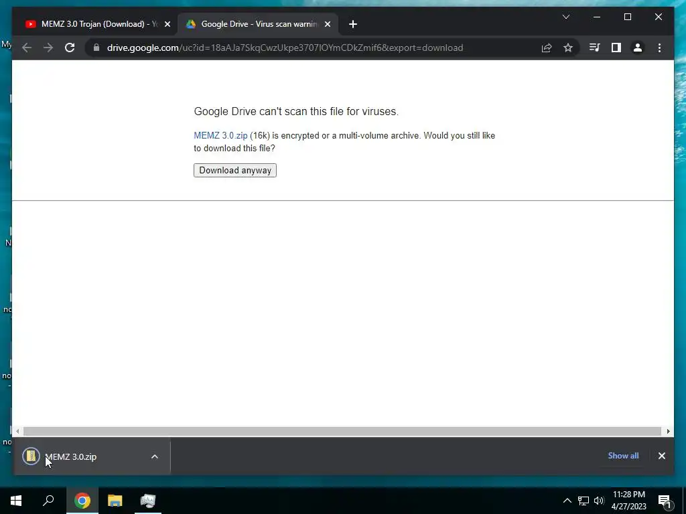Screen dimensions: 686x514
Task: Open the Windows taskbar search
Action: pyautogui.click(x=48, y=501)
